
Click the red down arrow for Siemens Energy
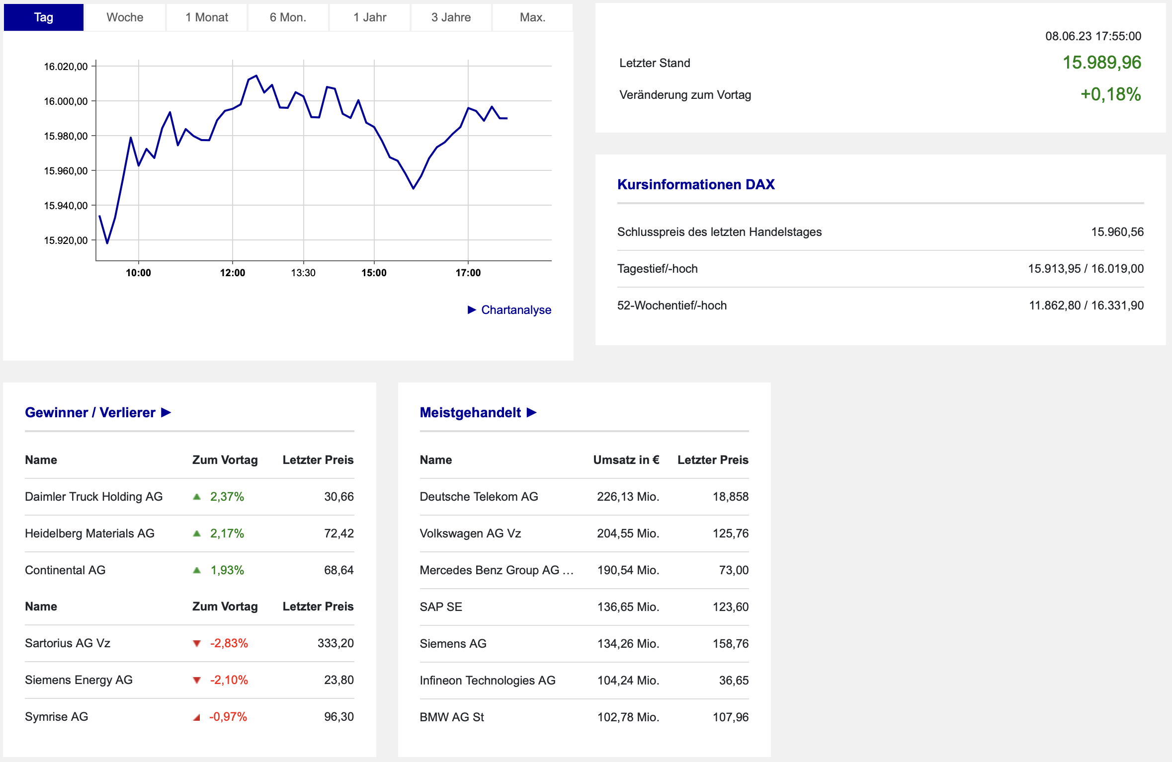197,681
